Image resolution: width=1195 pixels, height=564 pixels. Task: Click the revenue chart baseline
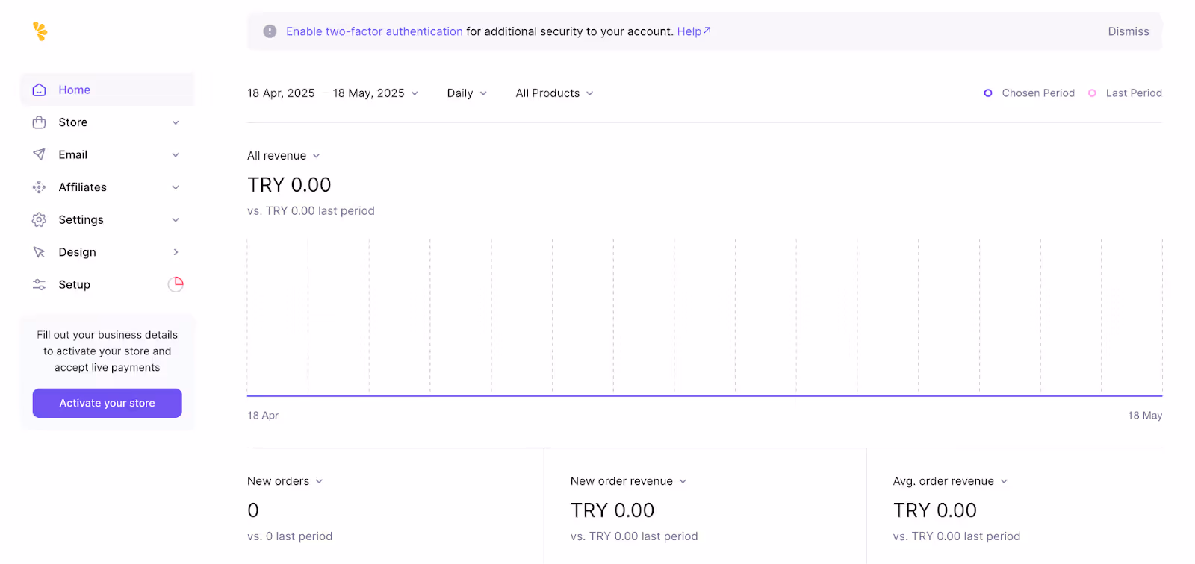(704, 395)
